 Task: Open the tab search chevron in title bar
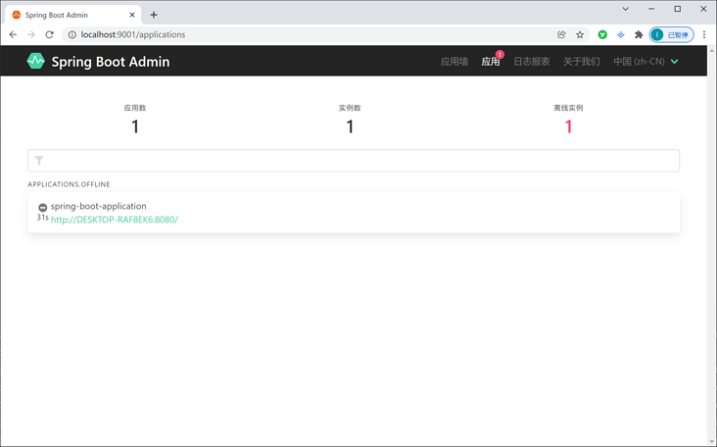[x=626, y=9]
